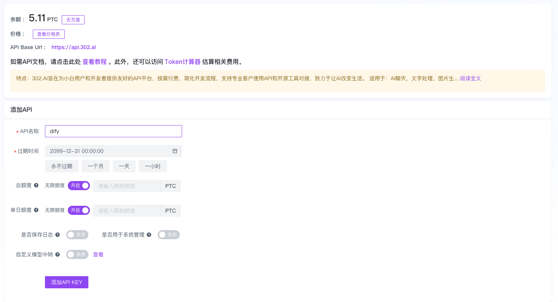This screenshot has width=558, height=302.
Task: Click the 去充值 recharge button
Action: (73, 20)
